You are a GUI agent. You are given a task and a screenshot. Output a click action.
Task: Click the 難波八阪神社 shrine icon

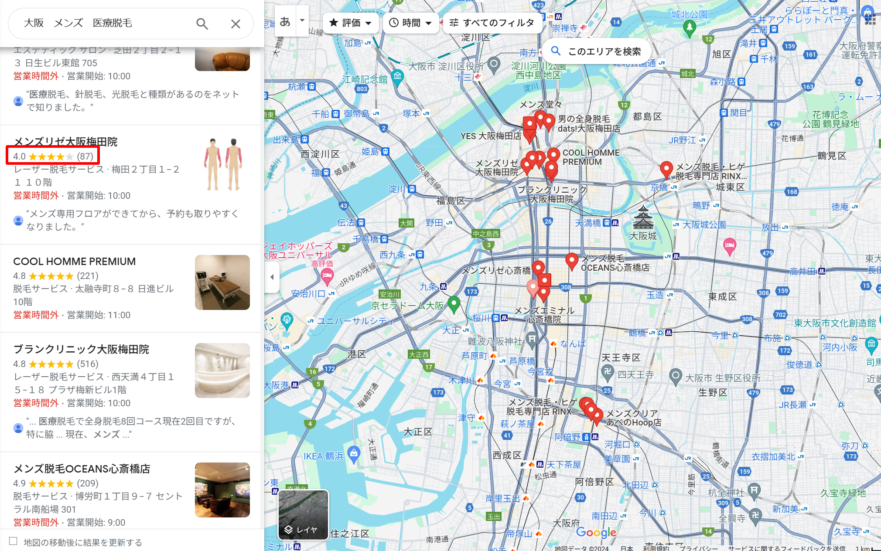[532, 340]
